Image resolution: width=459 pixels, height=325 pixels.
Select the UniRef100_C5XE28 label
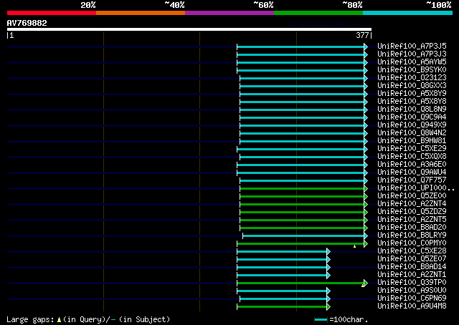[412, 251]
